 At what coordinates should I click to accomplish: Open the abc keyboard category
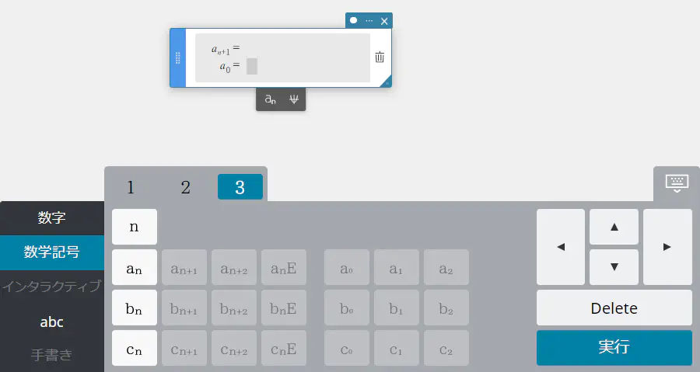point(51,322)
